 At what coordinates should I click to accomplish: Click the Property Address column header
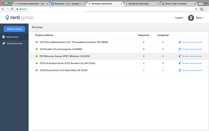tap(44, 35)
